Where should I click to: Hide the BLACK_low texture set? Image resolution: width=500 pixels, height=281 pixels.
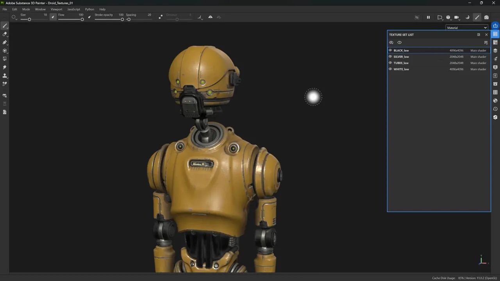390,50
